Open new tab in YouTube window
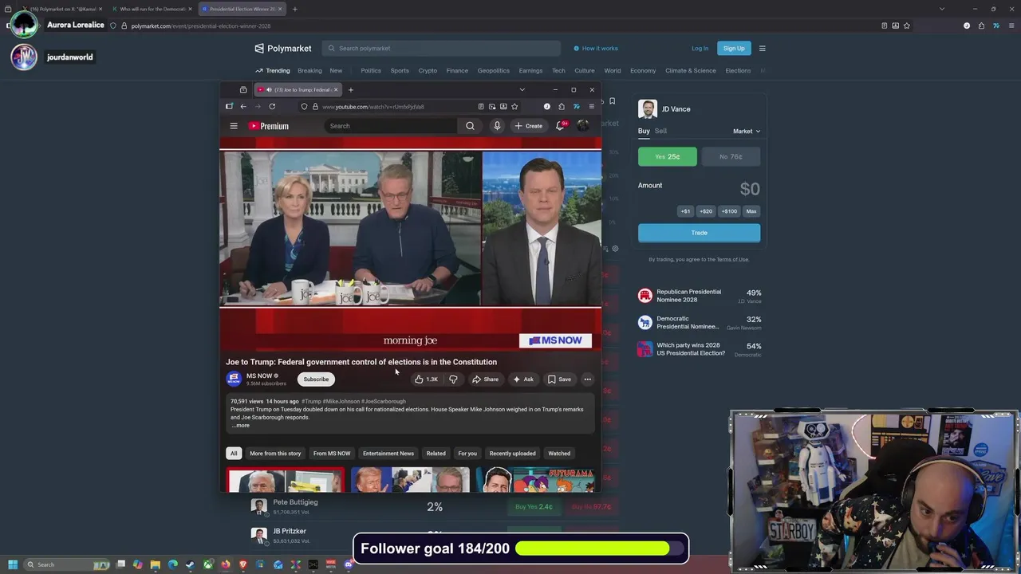Image resolution: width=1021 pixels, height=574 pixels. point(350,89)
